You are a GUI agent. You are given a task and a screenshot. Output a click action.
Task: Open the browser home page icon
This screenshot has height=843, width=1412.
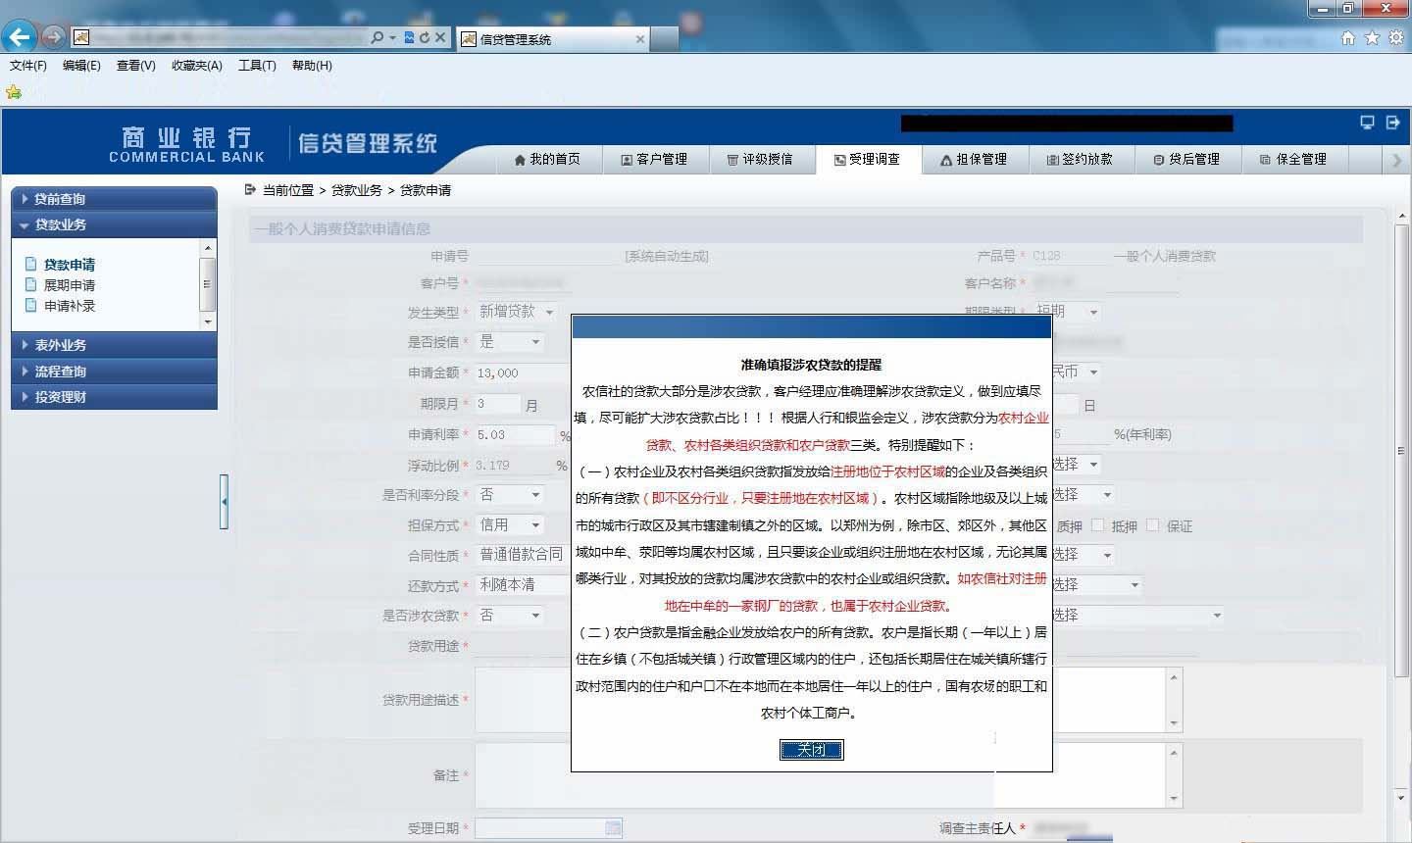pyautogui.click(x=1348, y=38)
